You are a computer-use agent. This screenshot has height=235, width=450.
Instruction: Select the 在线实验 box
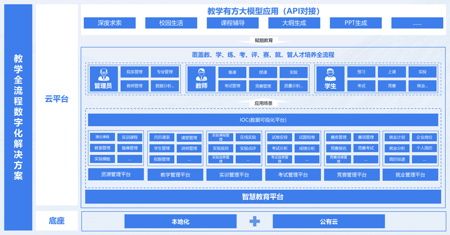coord(248,137)
